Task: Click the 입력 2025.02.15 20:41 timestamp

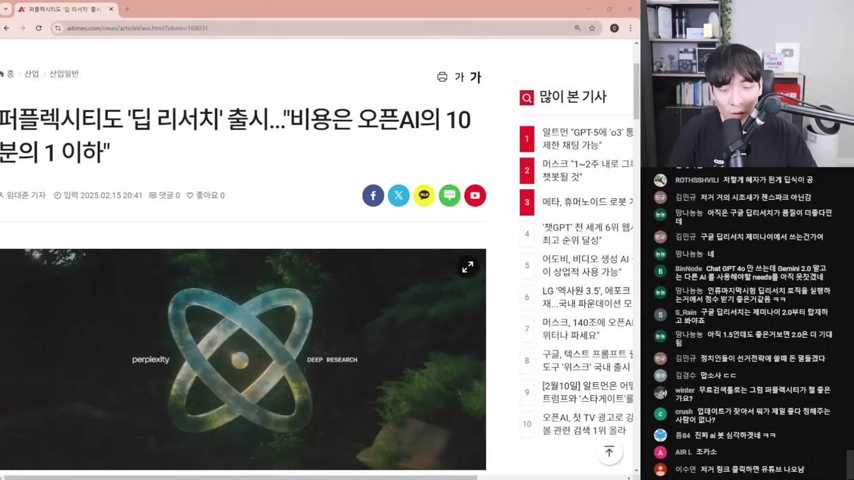Action: 98,196
